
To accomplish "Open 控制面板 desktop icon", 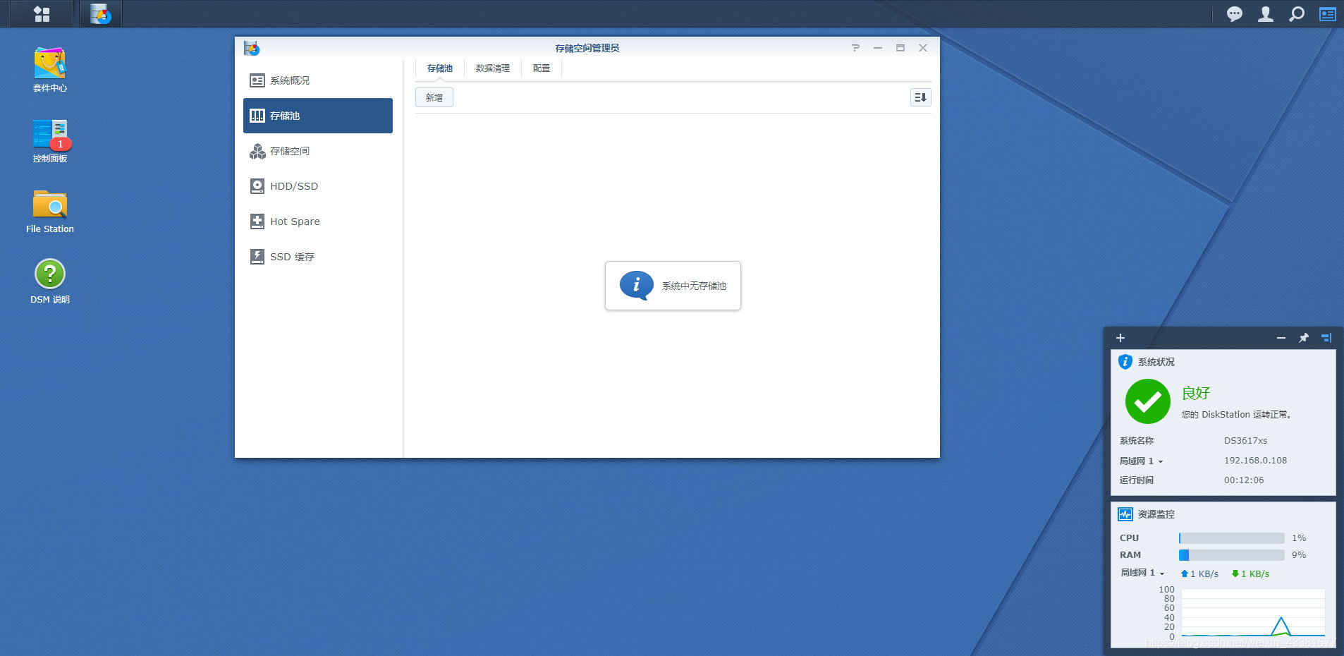I will pyautogui.click(x=50, y=141).
